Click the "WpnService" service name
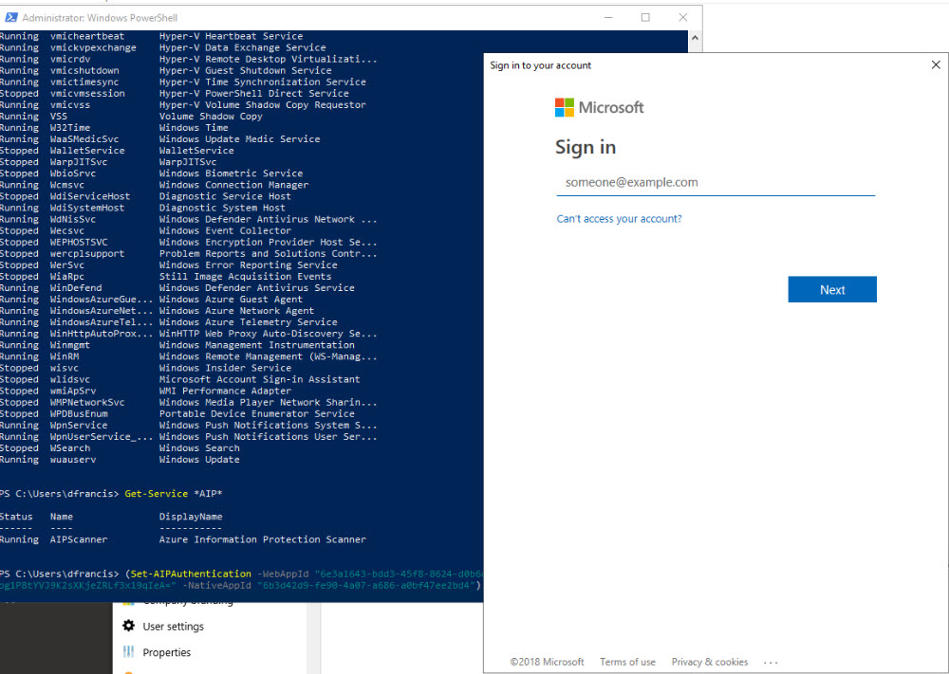 pyautogui.click(x=79, y=426)
